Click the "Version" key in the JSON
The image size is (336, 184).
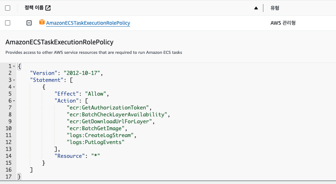pyautogui.click(x=44, y=73)
